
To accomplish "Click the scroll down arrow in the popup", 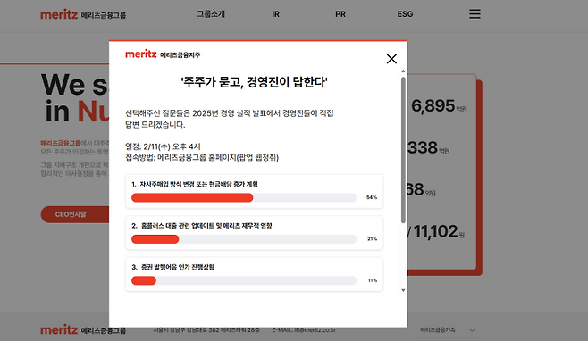I will (403, 290).
